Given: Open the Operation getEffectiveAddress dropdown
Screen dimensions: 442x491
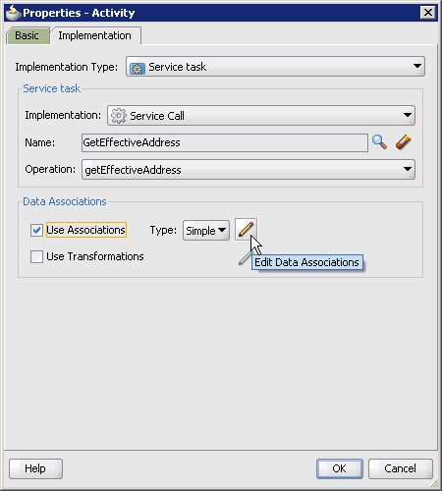Looking at the screenshot, I should coord(249,170).
